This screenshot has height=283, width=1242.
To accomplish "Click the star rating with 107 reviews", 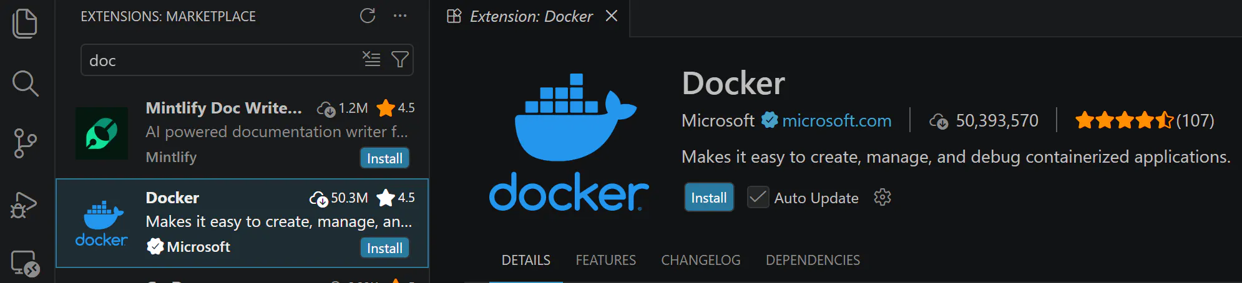I will (x=1145, y=120).
